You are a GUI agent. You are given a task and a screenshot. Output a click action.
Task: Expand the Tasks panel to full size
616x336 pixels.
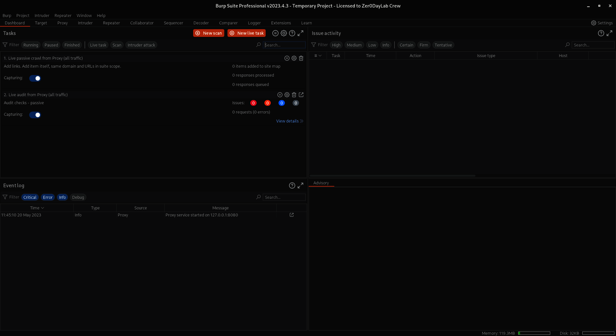300,33
